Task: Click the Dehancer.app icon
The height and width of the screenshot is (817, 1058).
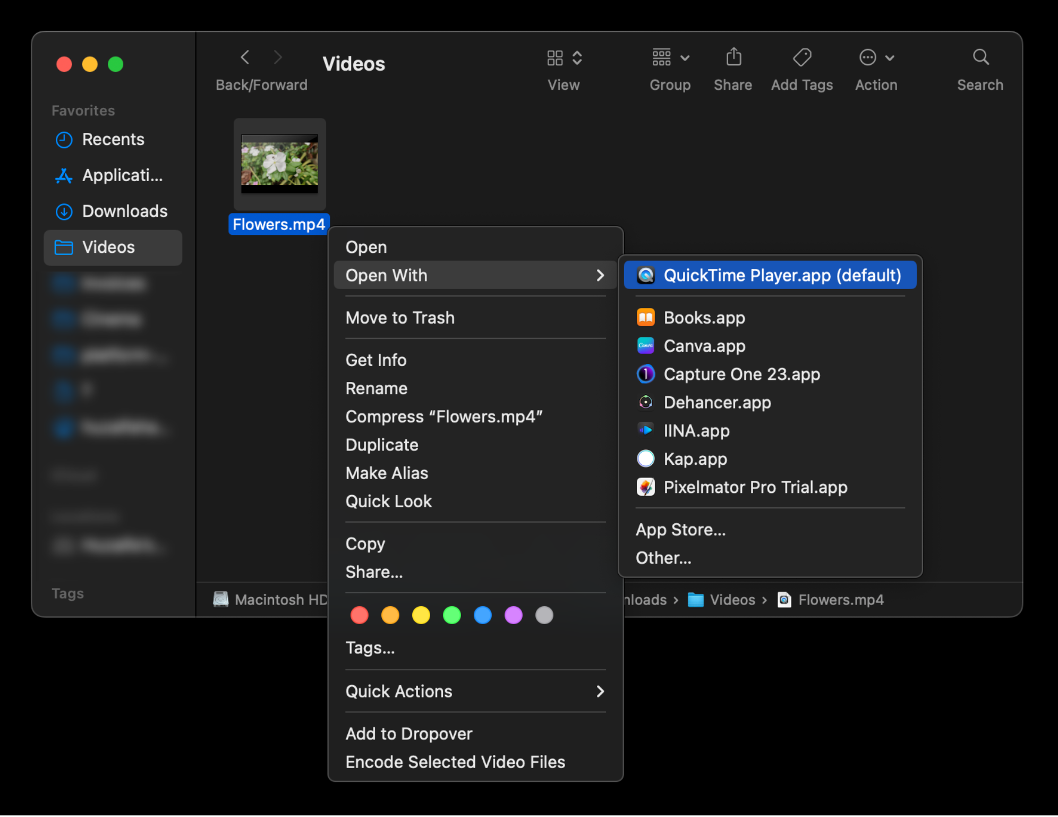Action: click(x=646, y=403)
